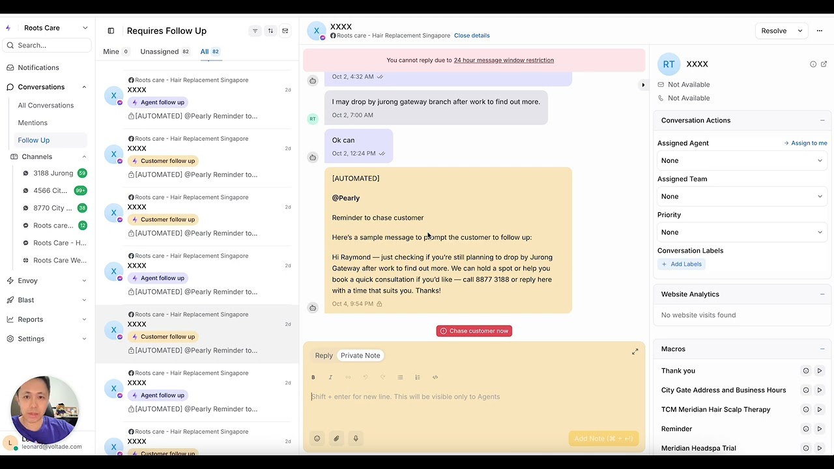
Task: Open the 8770 City channel
Action: pos(54,208)
